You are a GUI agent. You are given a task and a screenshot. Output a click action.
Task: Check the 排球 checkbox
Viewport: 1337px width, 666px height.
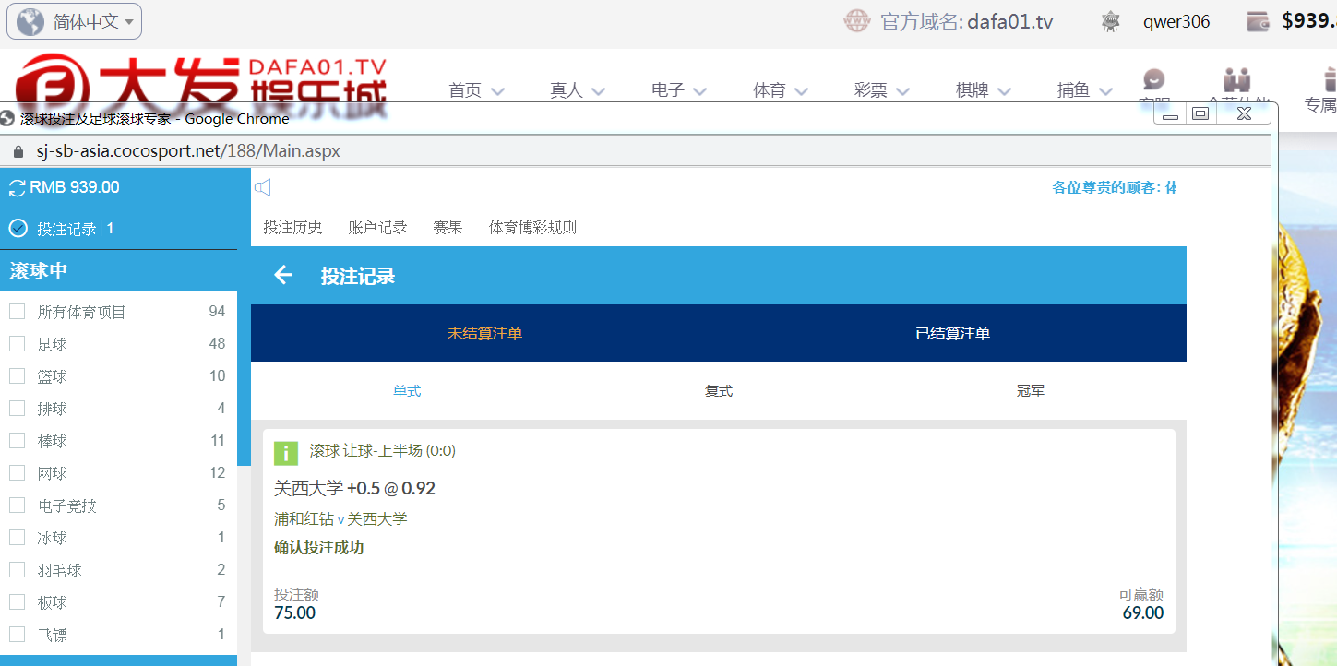point(17,409)
